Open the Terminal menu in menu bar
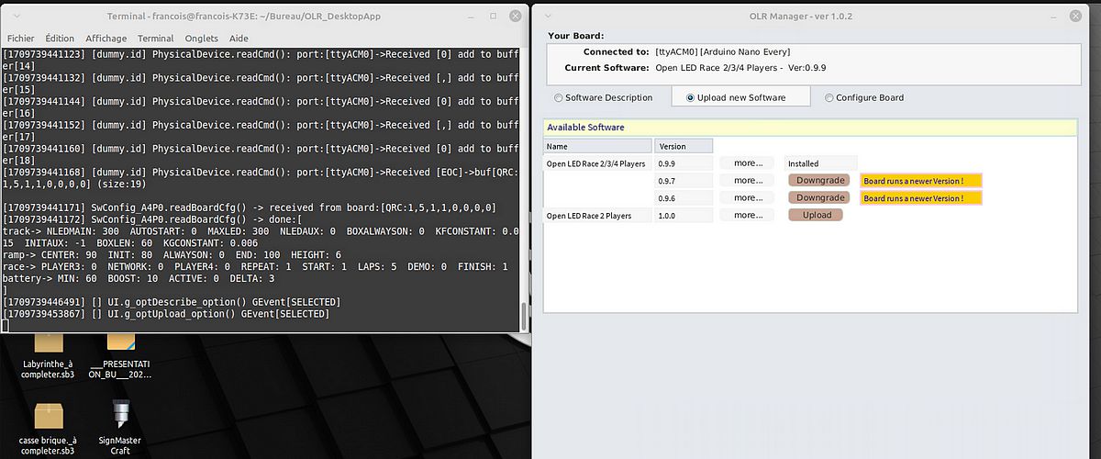This screenshot has width=1101, height=459. 156,39
